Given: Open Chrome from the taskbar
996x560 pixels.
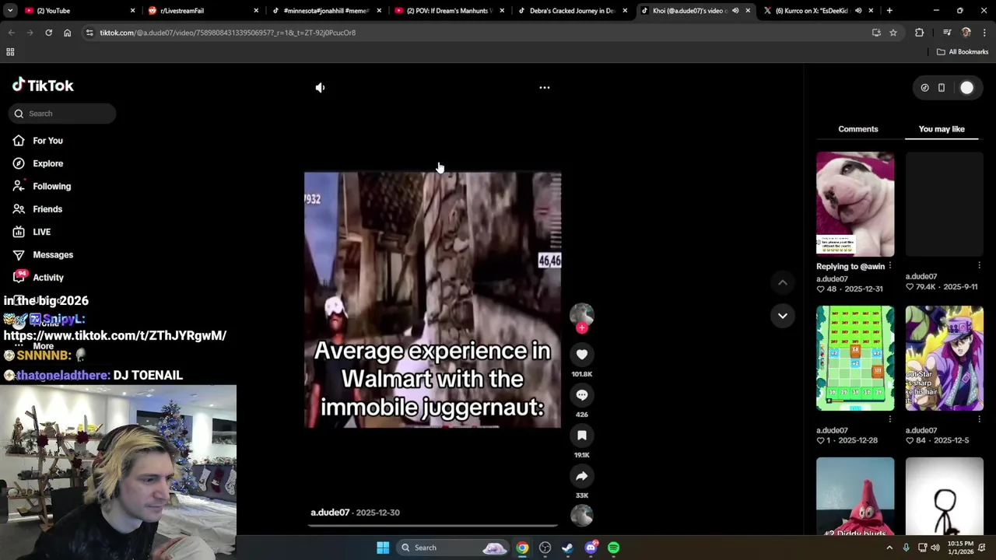Looking at the screenshot, I should 522,548.
